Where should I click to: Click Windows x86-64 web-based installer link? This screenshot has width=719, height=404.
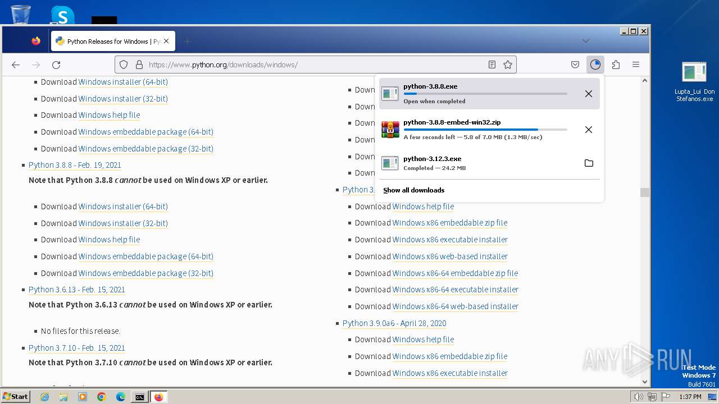(456, 306)
